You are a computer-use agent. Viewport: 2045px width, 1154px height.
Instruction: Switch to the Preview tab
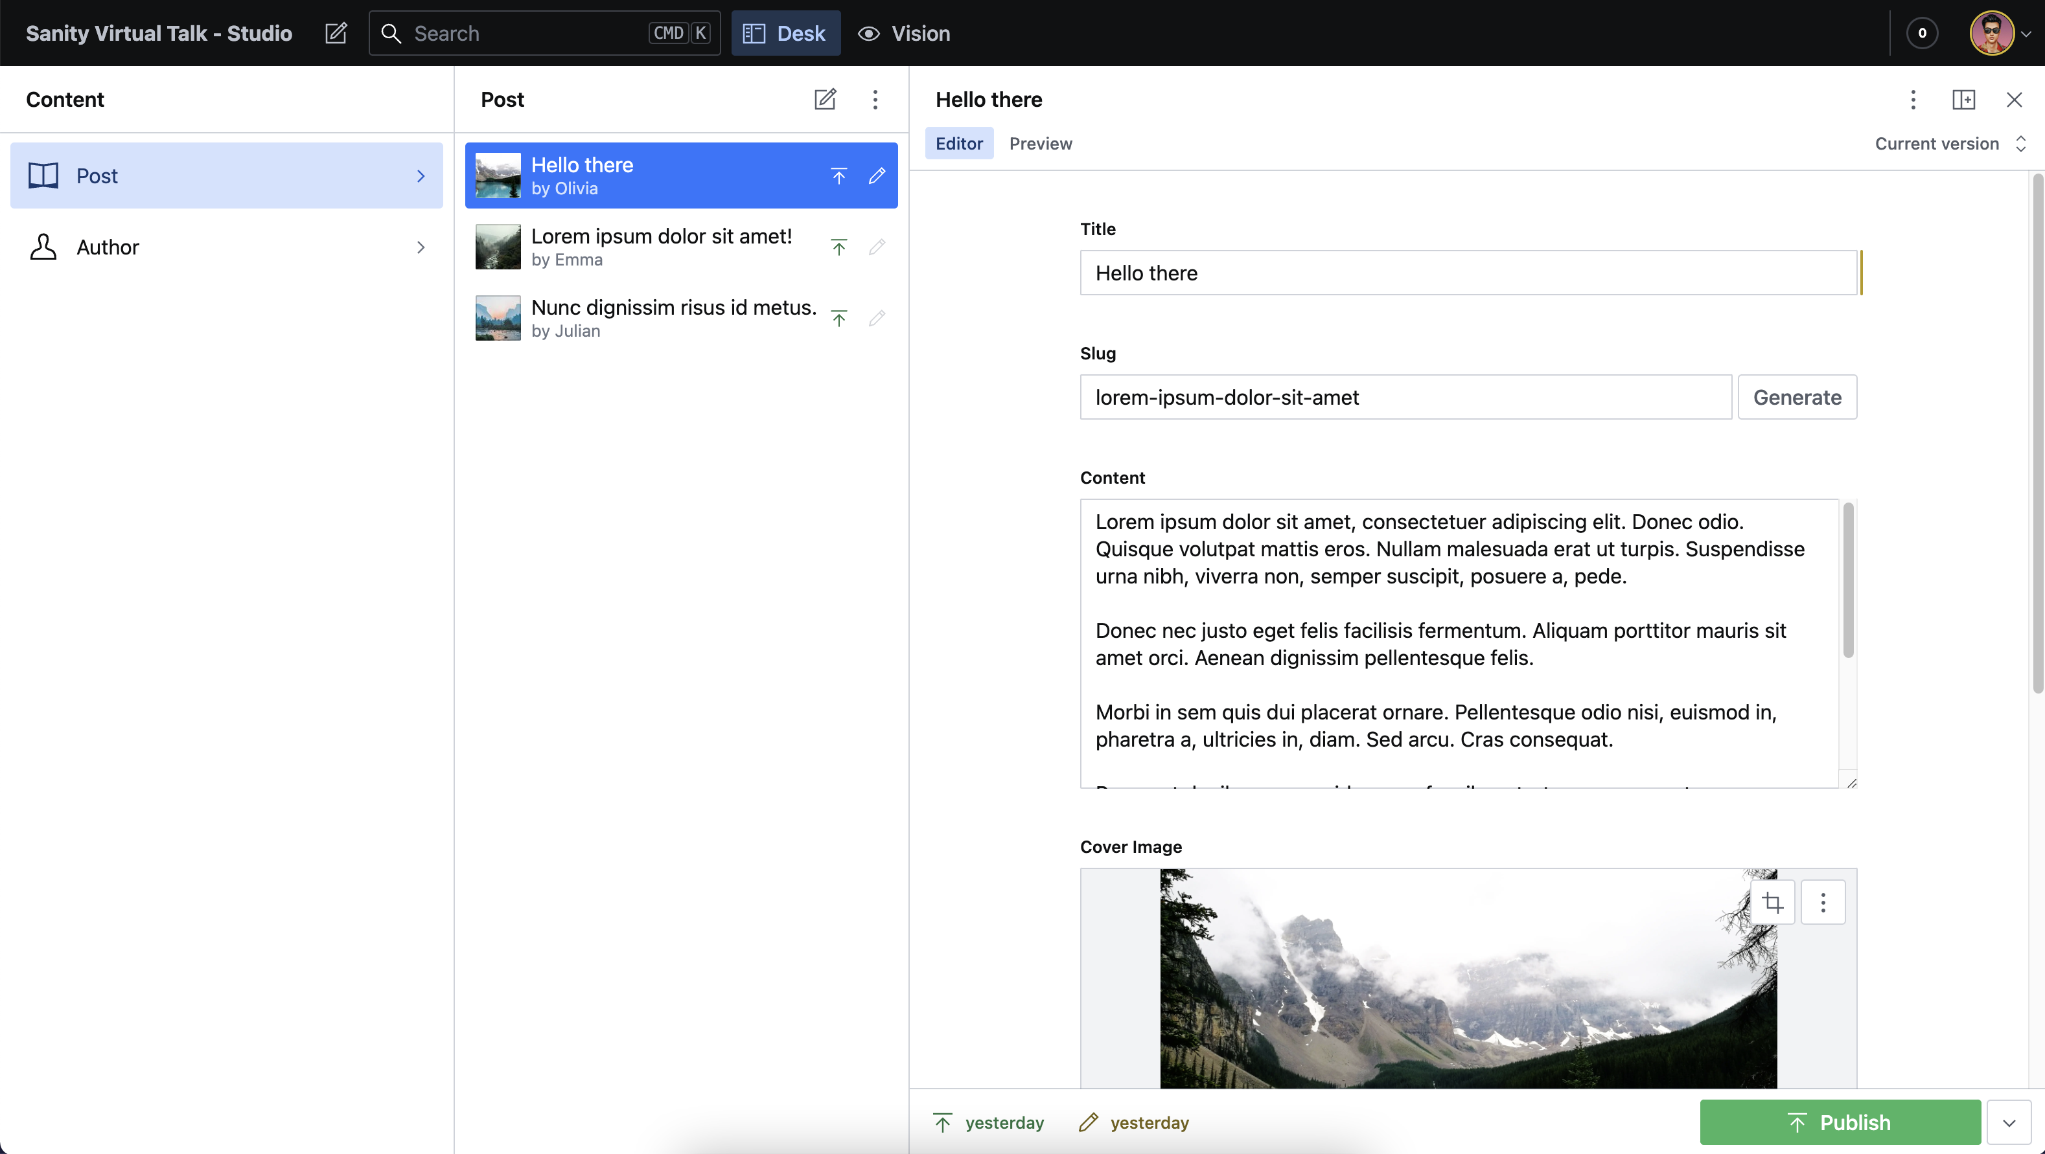(x=1040, y=144)
